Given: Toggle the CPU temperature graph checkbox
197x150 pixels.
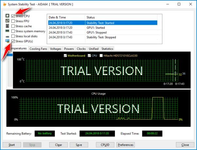Looking at the screenshot, I should [x=89, y=55].
